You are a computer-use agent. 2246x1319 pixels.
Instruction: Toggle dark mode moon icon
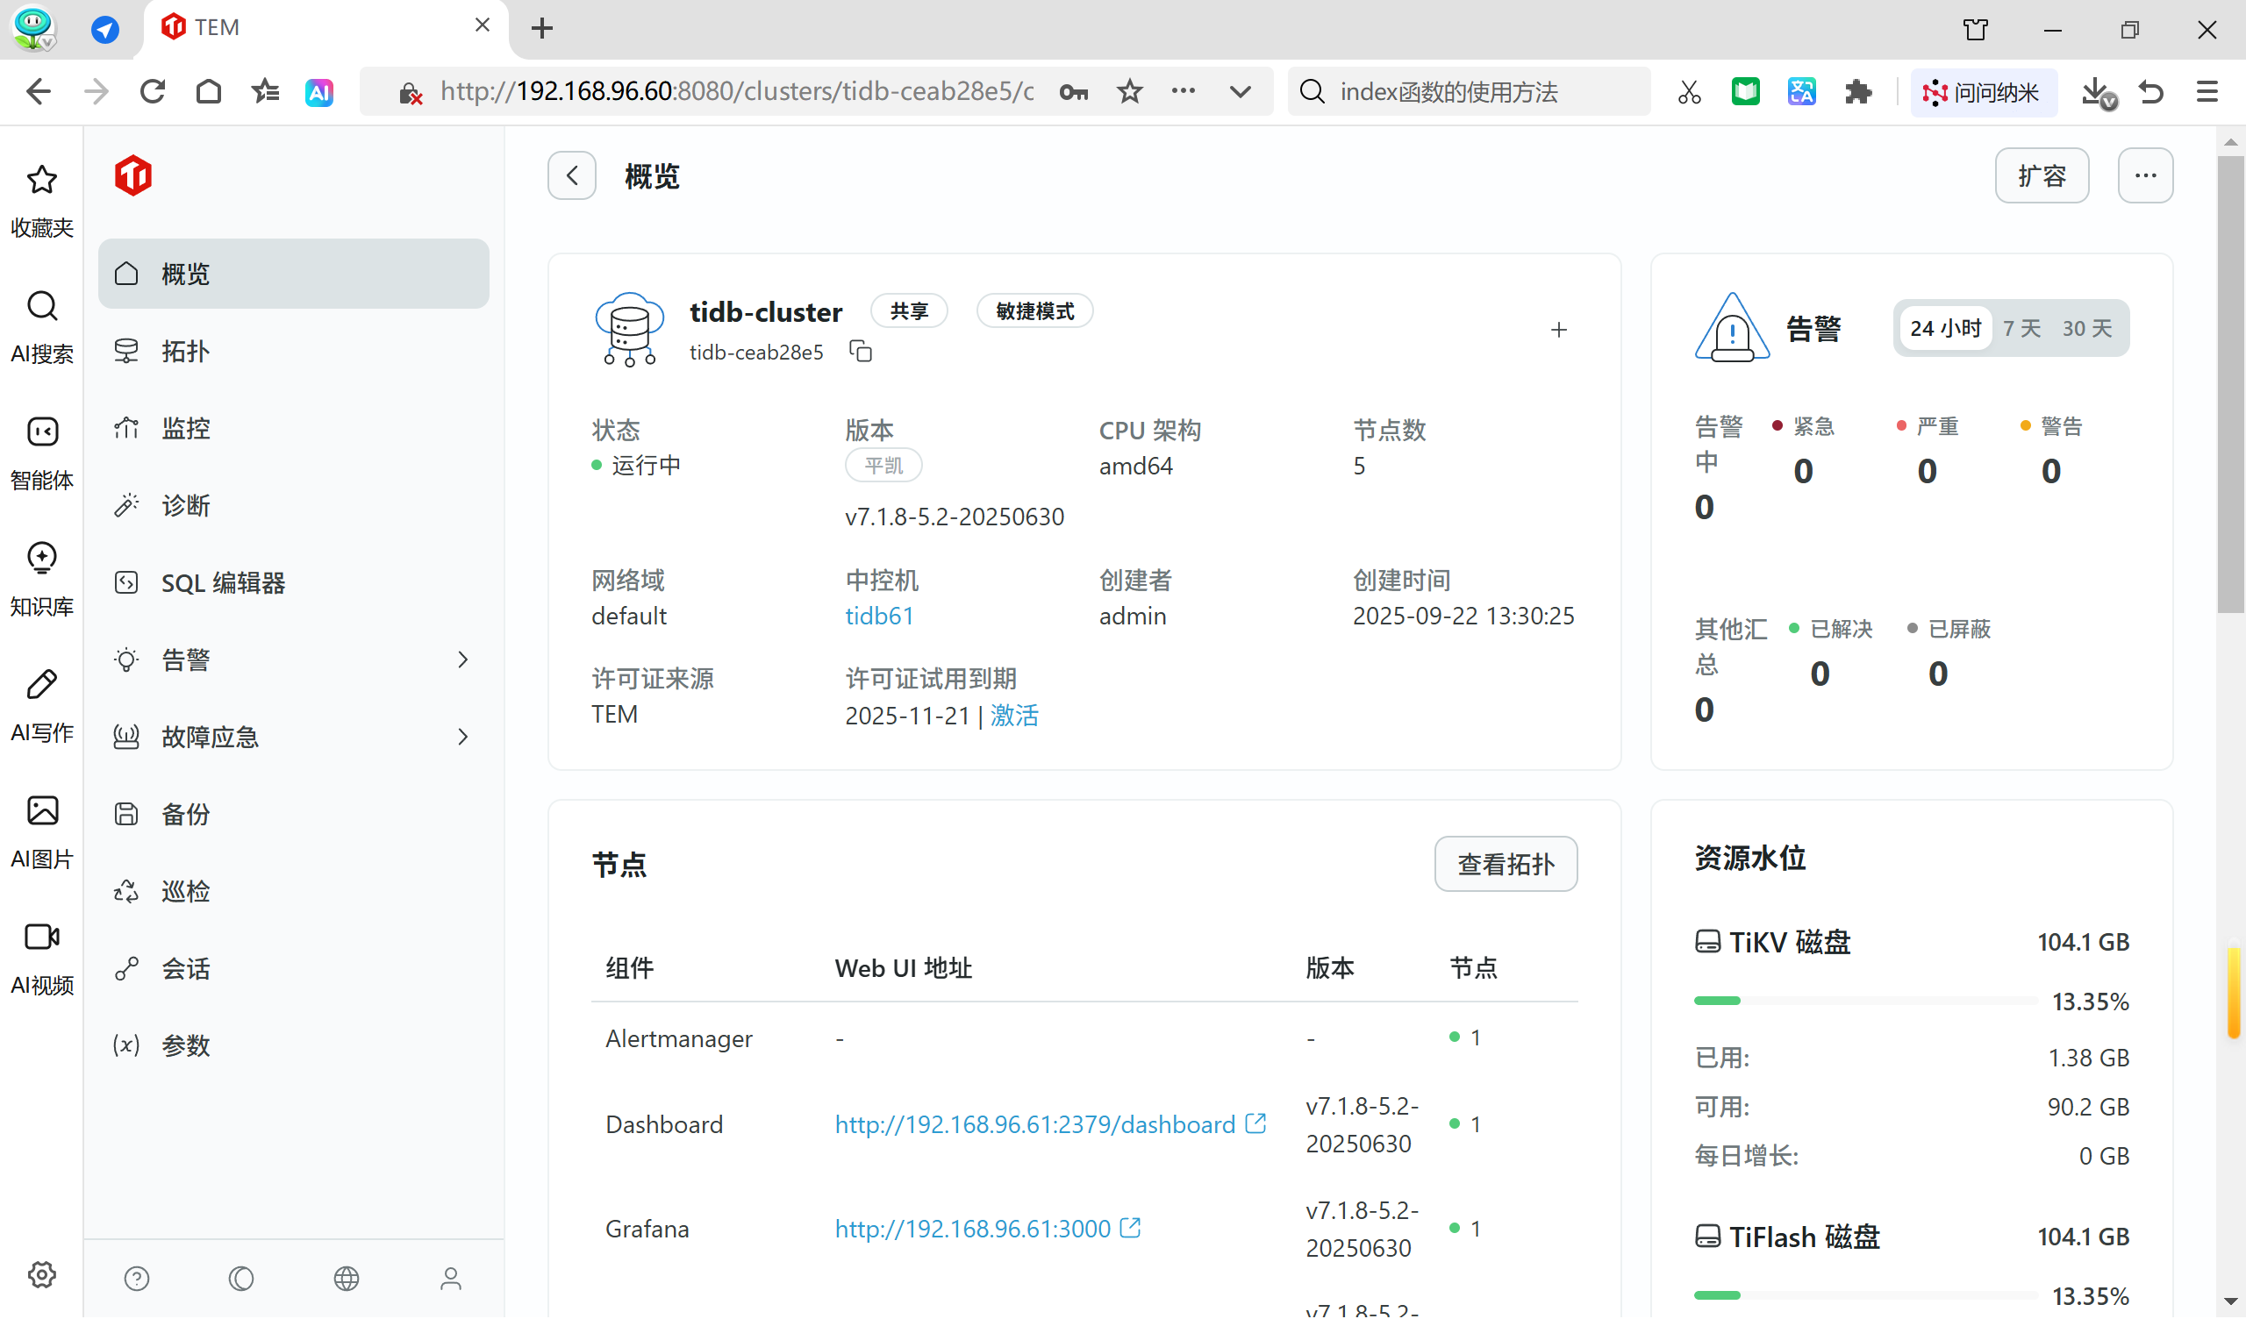coord(241,1280)
